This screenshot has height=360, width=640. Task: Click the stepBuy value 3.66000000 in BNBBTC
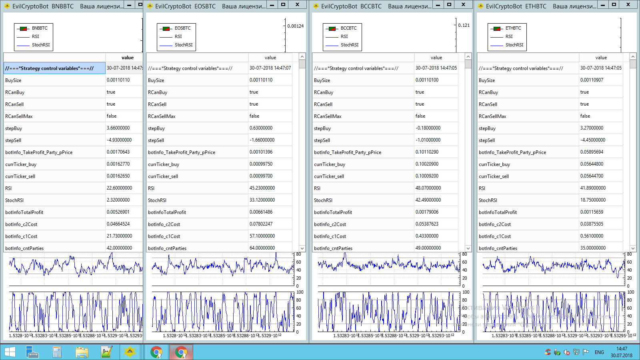[118, 128]
